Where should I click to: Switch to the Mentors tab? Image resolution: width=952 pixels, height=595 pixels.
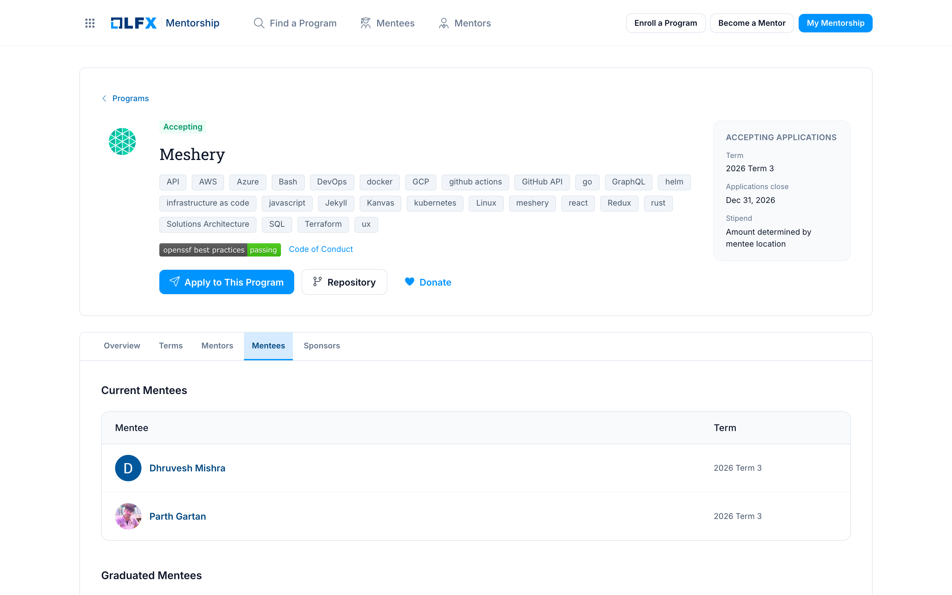(x=217, y=345)
